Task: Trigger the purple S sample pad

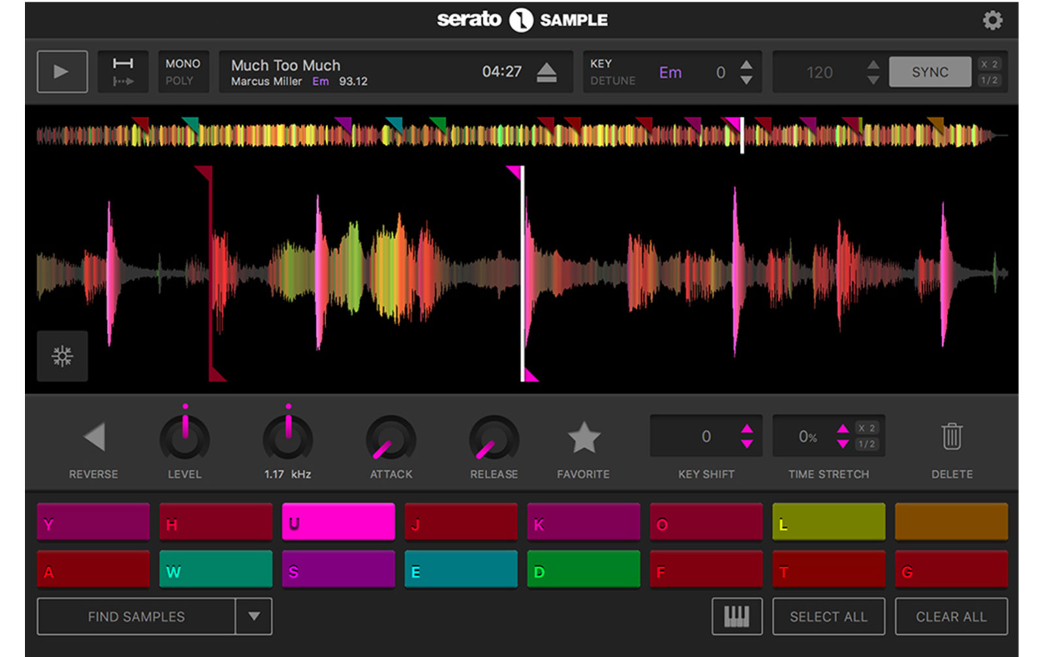Action: pos(339,570)
